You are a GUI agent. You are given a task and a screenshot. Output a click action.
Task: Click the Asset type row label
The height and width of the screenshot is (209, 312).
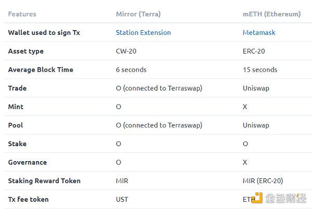(26, 51)
